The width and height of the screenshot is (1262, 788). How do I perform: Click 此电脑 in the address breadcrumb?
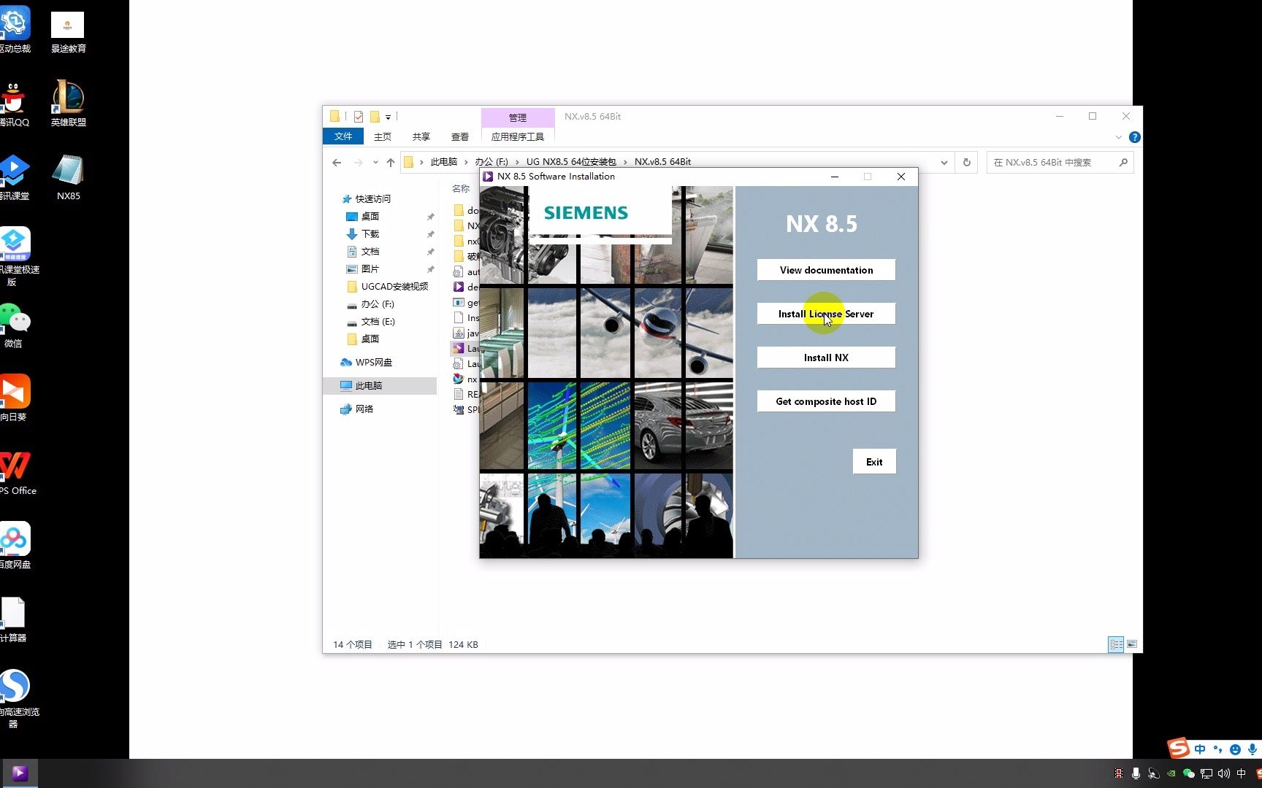(443, 162)
